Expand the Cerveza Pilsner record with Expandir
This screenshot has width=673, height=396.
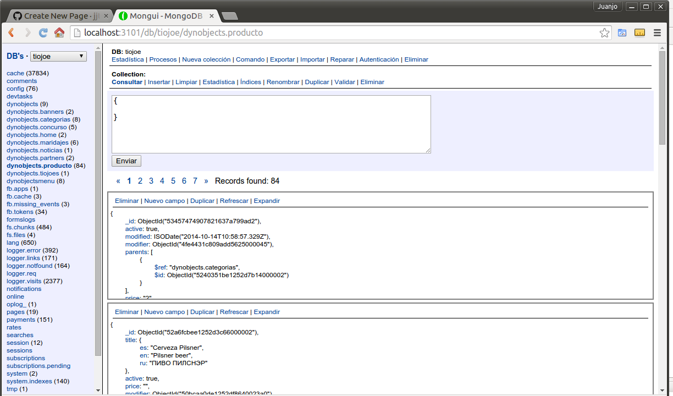267,312
